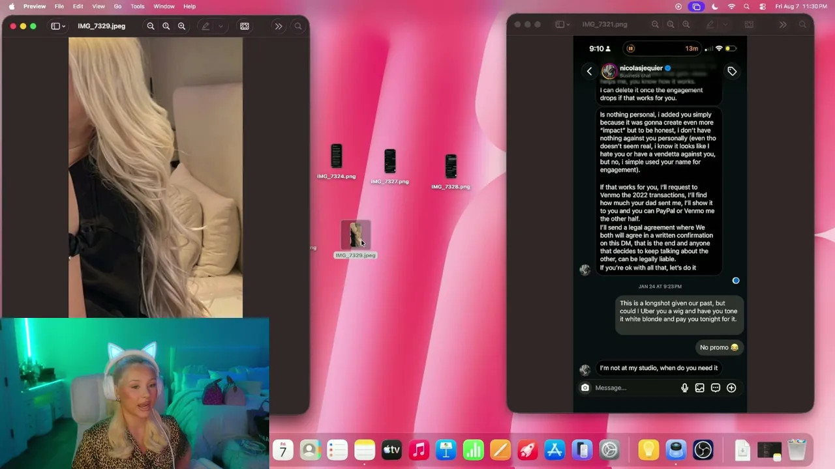This screenshot has width=835, height=469.
Task: Open Reminders from the Dock
Action: tap(337, 450)
